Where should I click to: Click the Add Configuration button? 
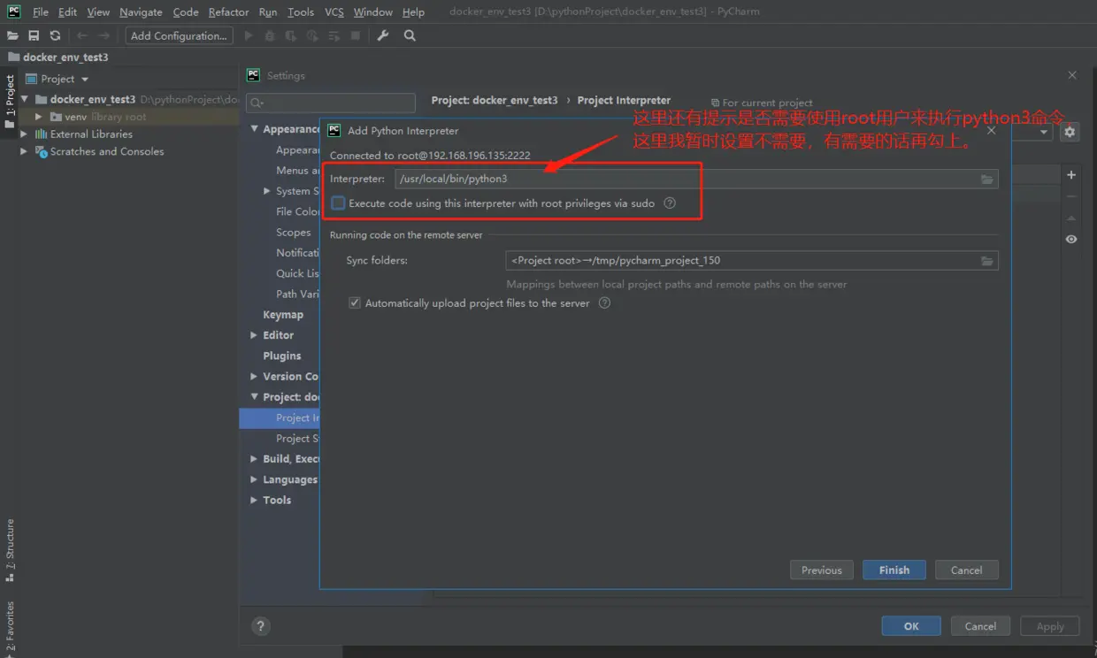click(x=179, y=35)
